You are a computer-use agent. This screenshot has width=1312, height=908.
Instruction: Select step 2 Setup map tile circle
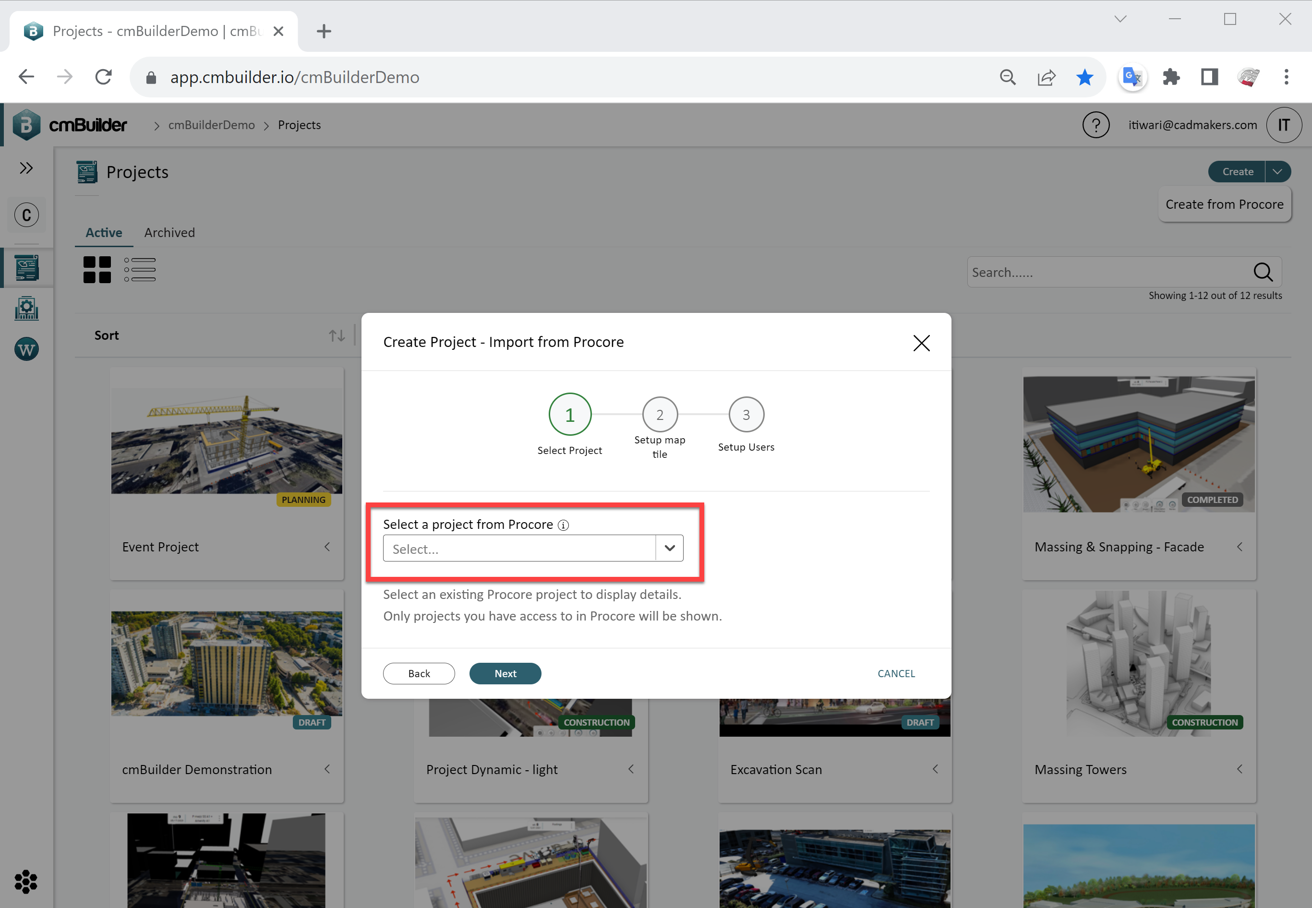[x=660, y=414]
